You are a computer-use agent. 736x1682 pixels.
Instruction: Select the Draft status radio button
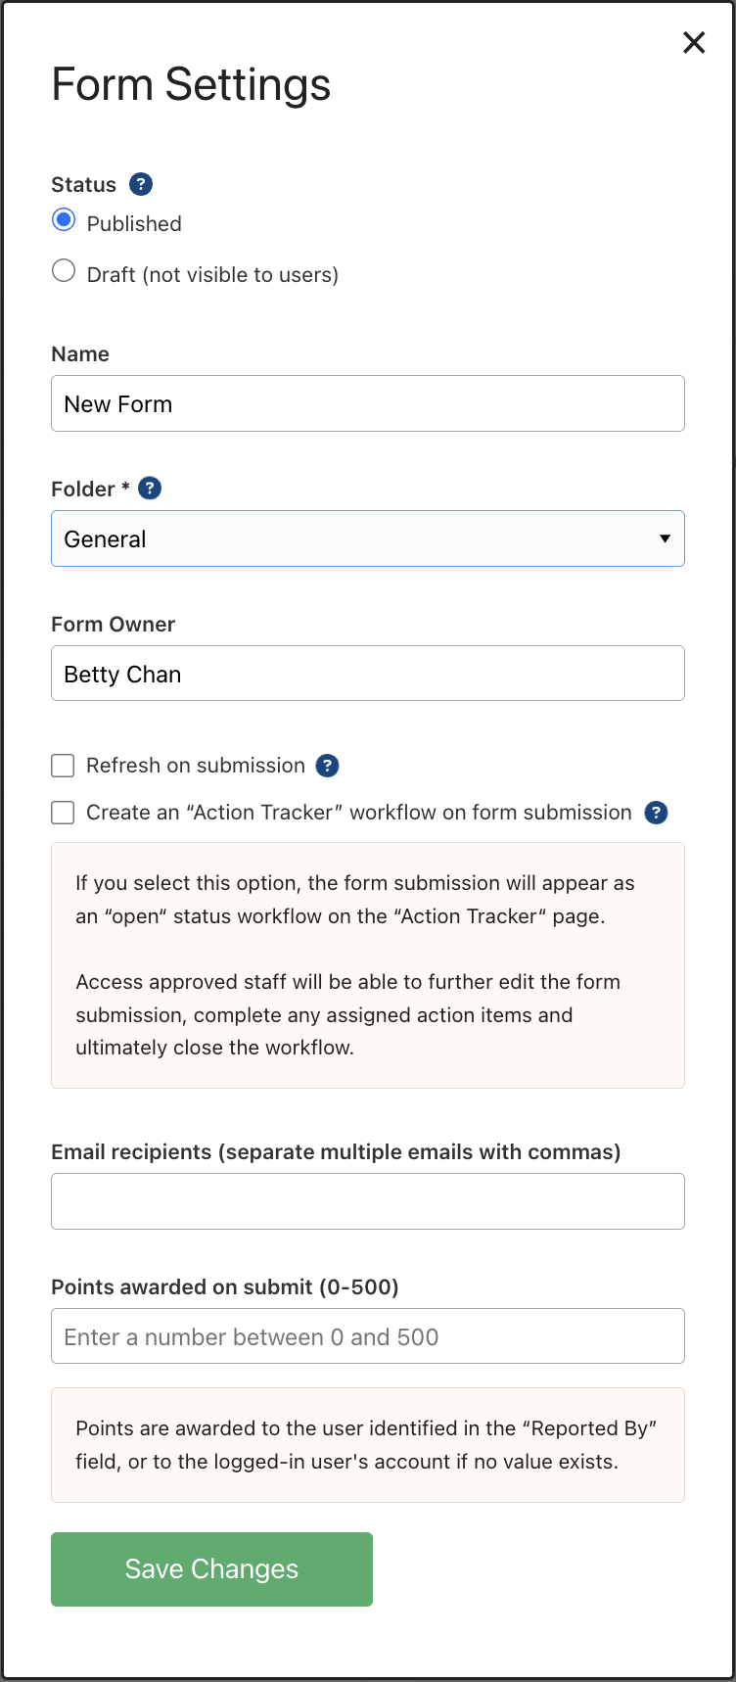pos(64,271)
